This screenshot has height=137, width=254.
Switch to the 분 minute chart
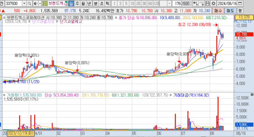pyautogui.click(x=96, y=3)
